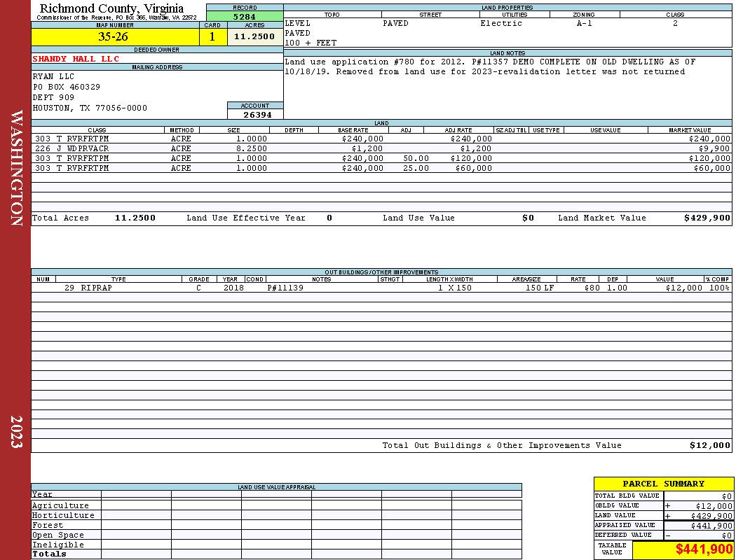Select RIPRAP outbuilding type

[x=96, y=288]
